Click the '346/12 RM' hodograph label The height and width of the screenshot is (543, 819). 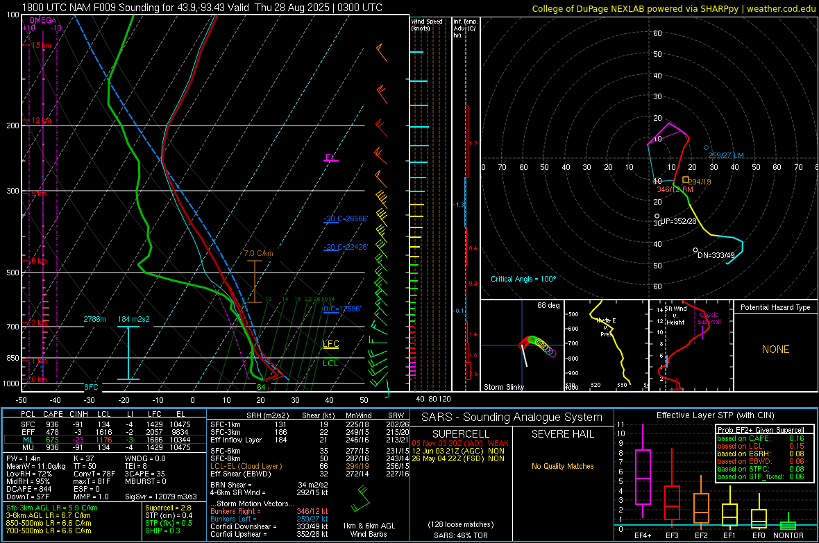point(675,189)
